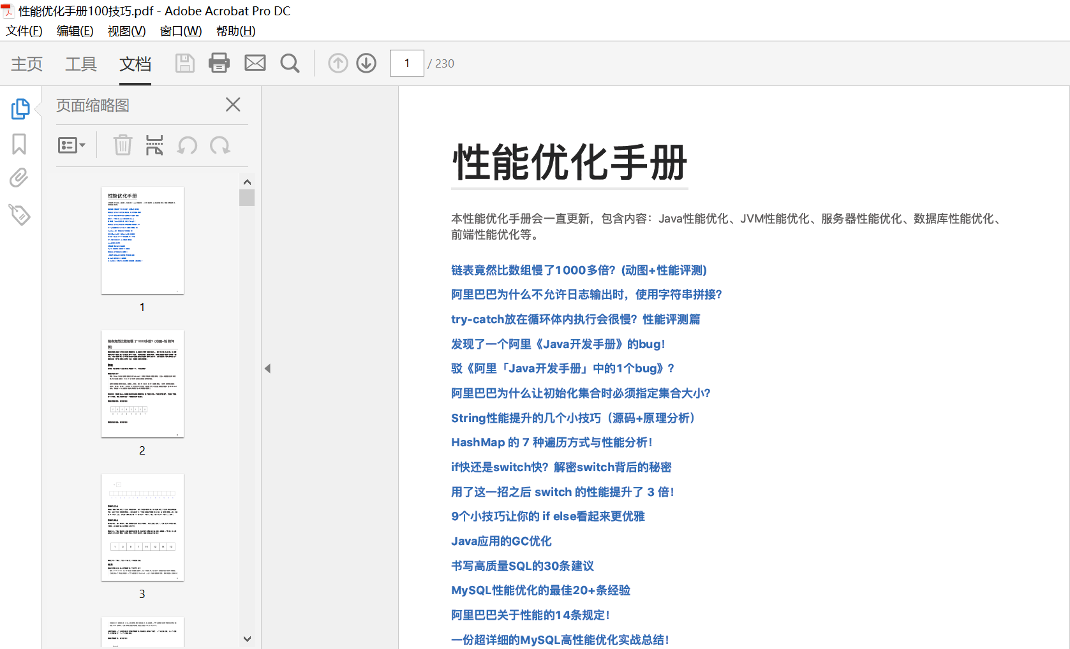Click the page number input field
1070x649 pixels.
tap(407, 63)
